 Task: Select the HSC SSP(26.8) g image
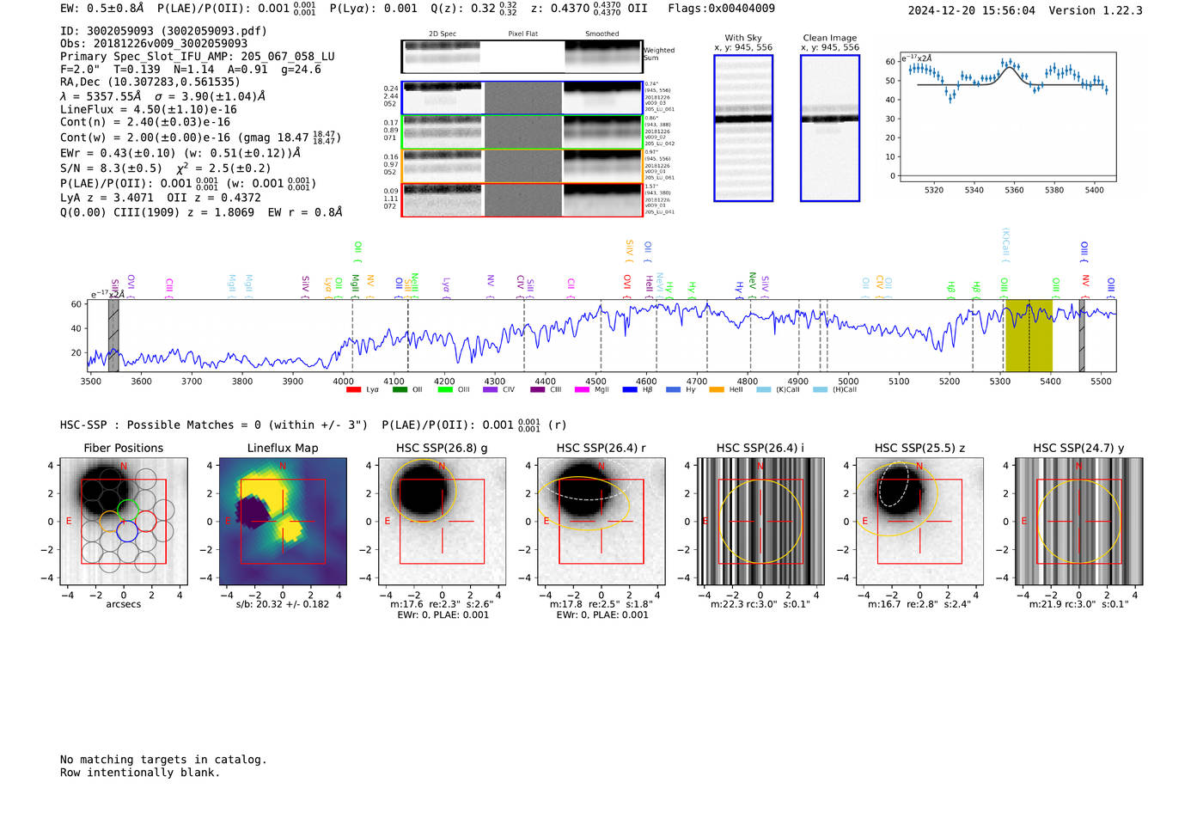[442, 521]
